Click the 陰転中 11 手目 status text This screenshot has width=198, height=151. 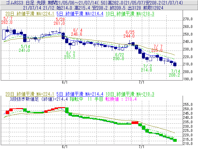click(87, 99)
